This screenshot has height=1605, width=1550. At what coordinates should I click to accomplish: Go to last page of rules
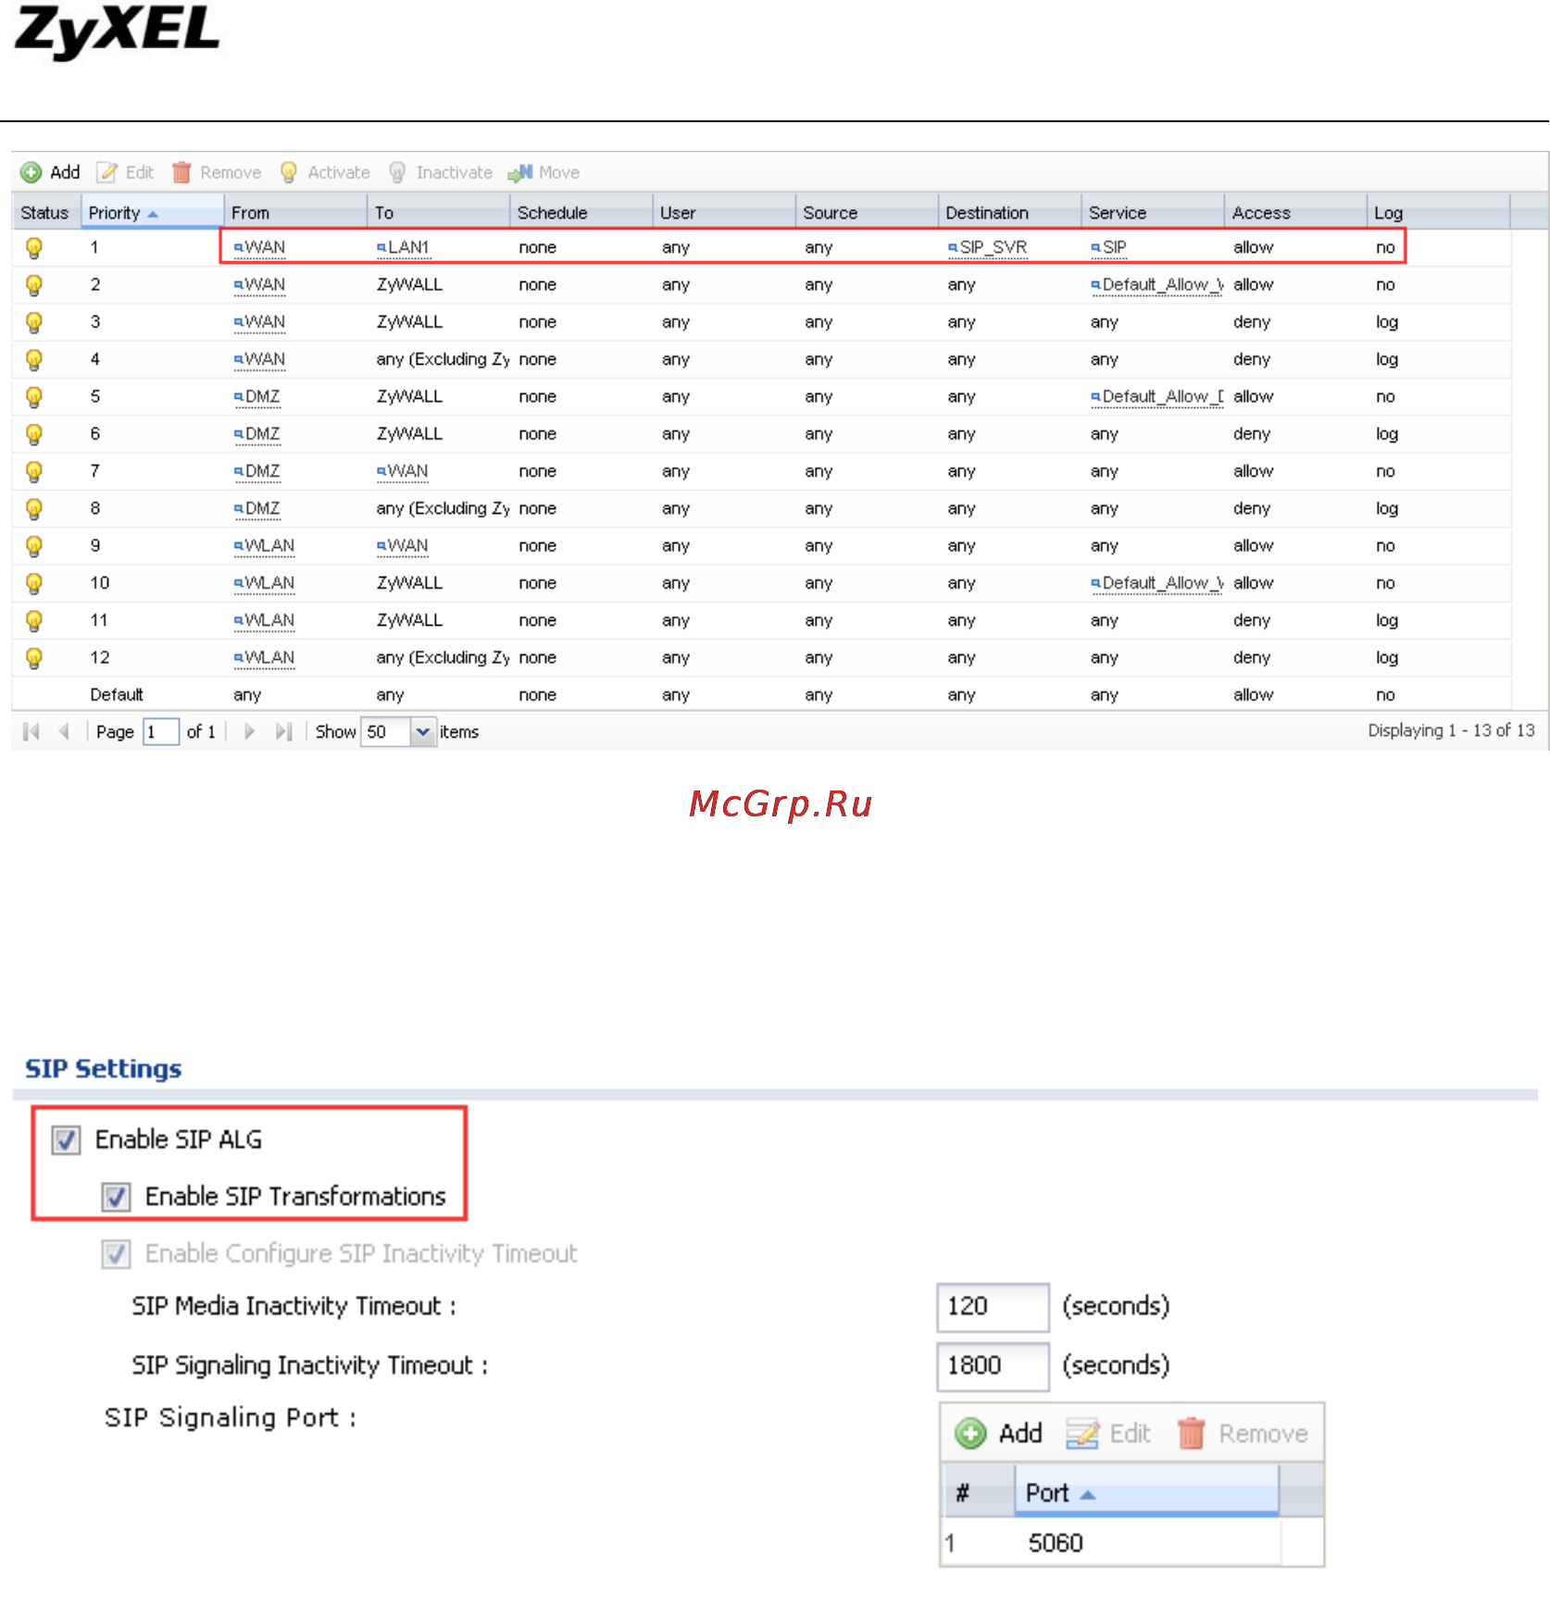pos(283,731)
